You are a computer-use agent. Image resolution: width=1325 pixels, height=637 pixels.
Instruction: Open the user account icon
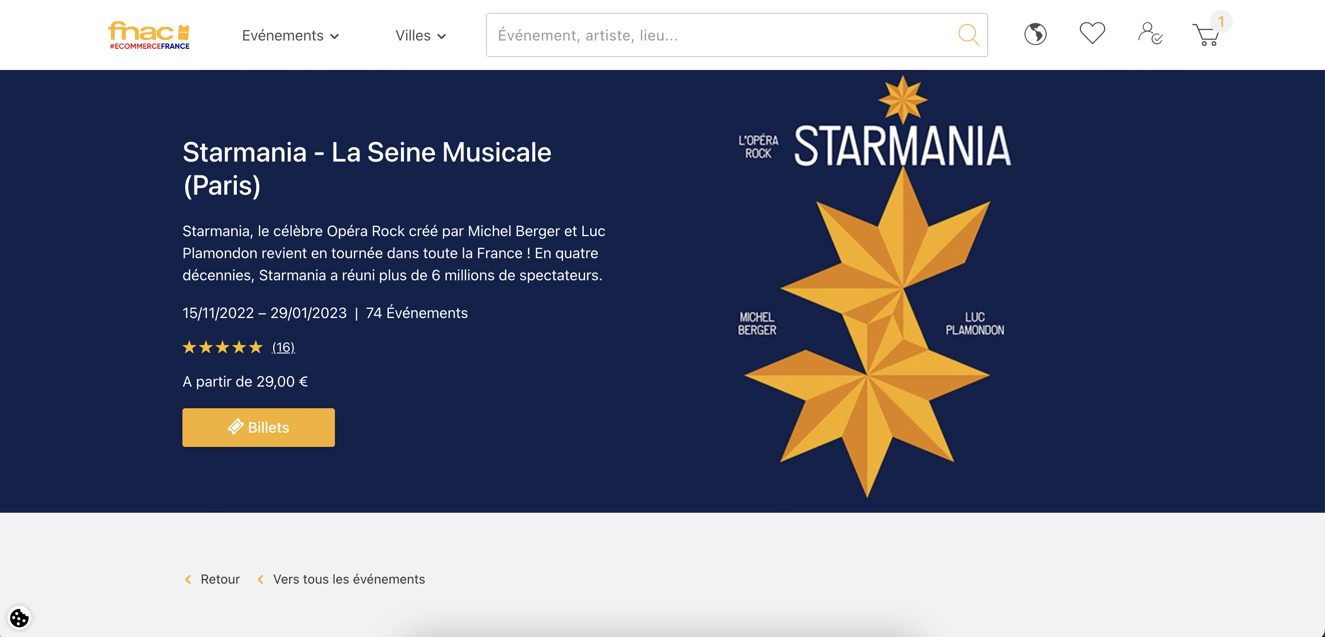pos(1149,34)
